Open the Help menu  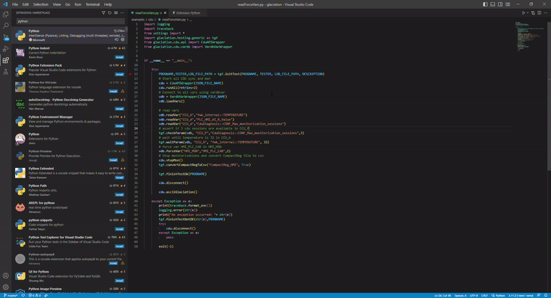pyautogui.click(x=108, y=5)
